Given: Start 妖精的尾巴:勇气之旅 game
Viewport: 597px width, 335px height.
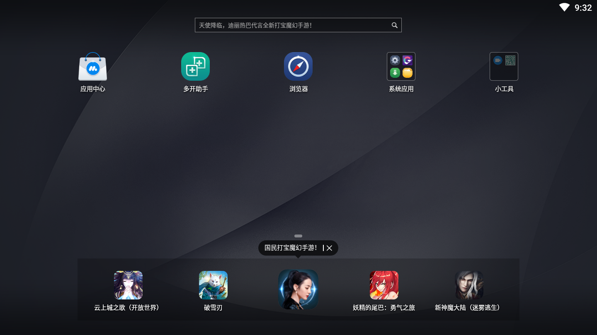Looking at the screenshot, I should click(384, 285).
